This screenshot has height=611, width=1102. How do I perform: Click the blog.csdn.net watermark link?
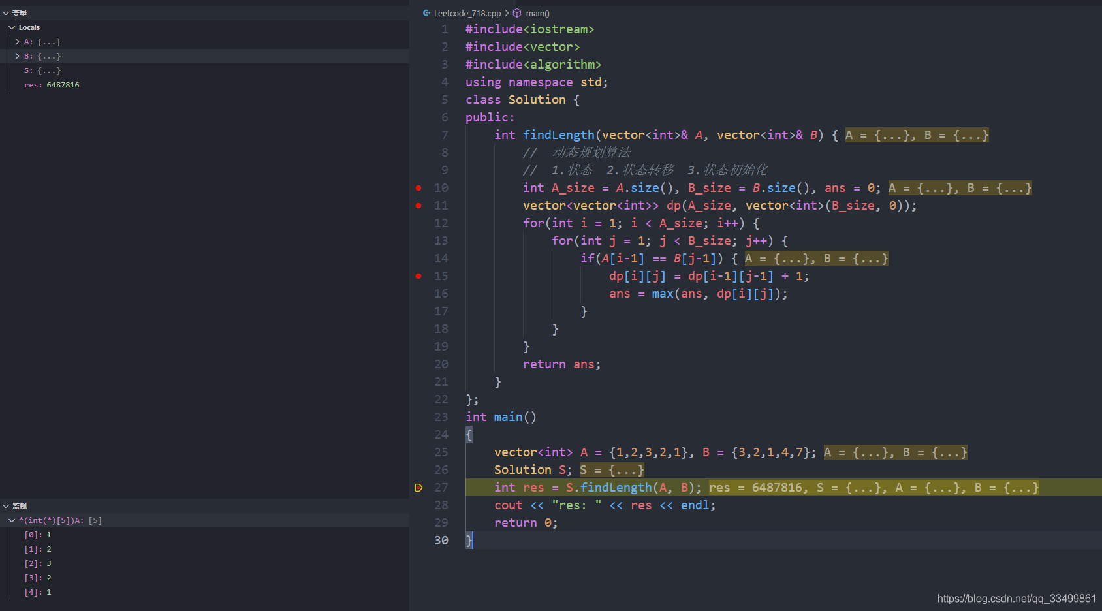[x=1018, y=597]
